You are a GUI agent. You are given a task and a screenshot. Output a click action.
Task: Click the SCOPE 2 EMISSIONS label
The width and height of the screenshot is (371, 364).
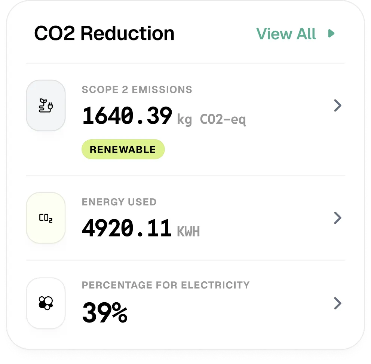(x=137, y=90)
